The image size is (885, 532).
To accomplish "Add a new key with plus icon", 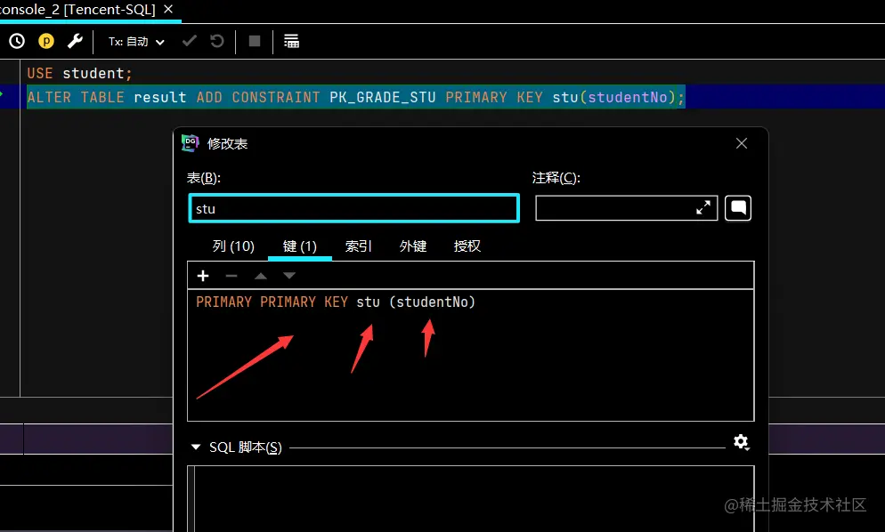I will [203, 275].
